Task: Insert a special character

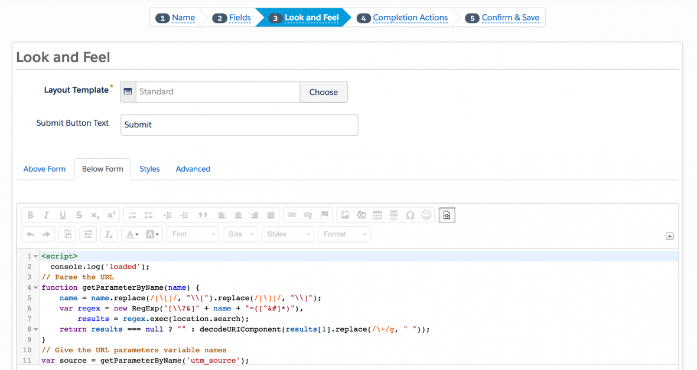Action: point(411,215)
